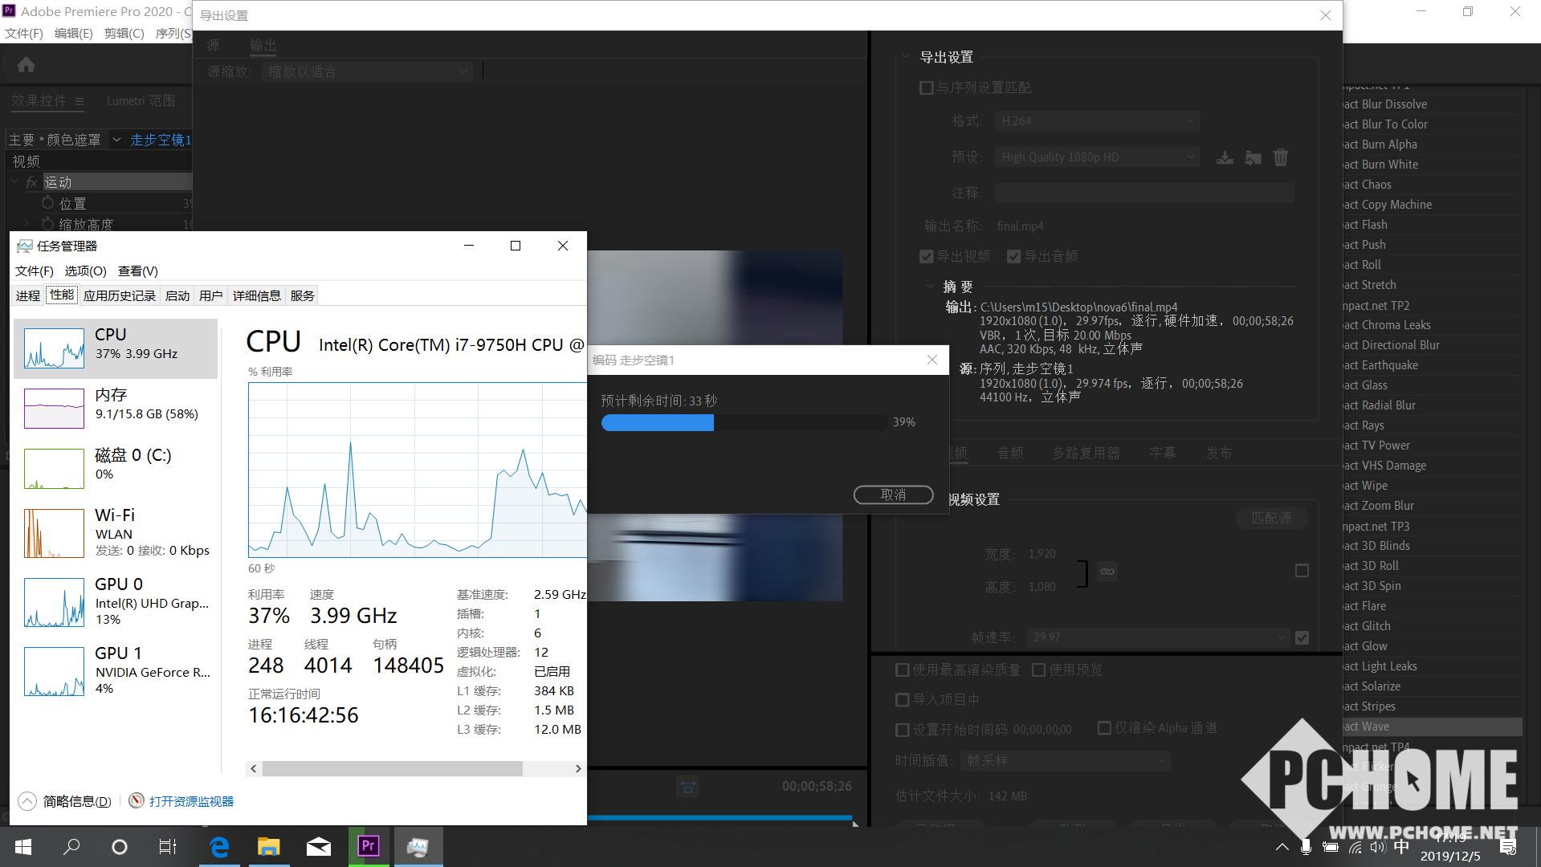The width and height of the screenshot is (1541, 867).
Task: Select Wi-Fi graph in Task Manager sidebar
Action: [54, 533]
